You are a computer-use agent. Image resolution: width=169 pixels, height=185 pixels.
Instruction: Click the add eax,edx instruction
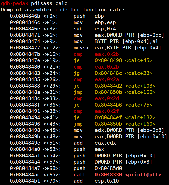click(95, 143)
